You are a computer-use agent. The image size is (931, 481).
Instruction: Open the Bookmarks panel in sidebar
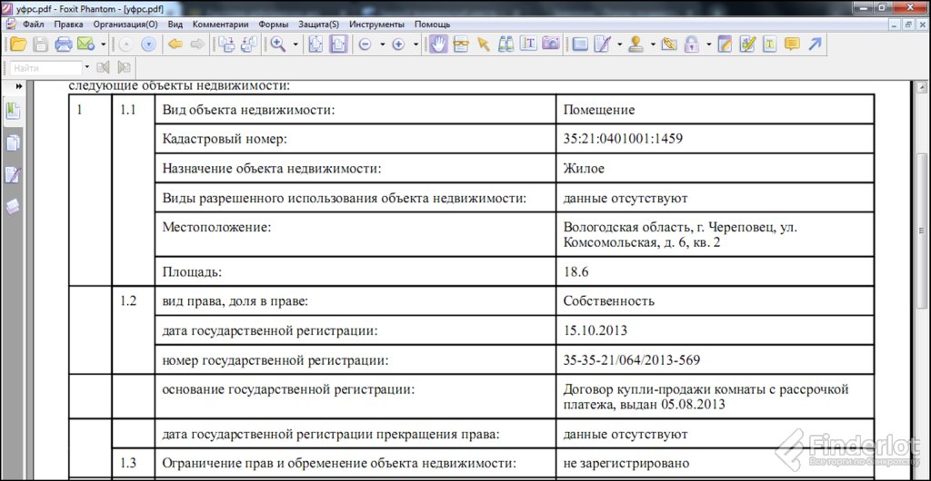click(x=13, y=111)
